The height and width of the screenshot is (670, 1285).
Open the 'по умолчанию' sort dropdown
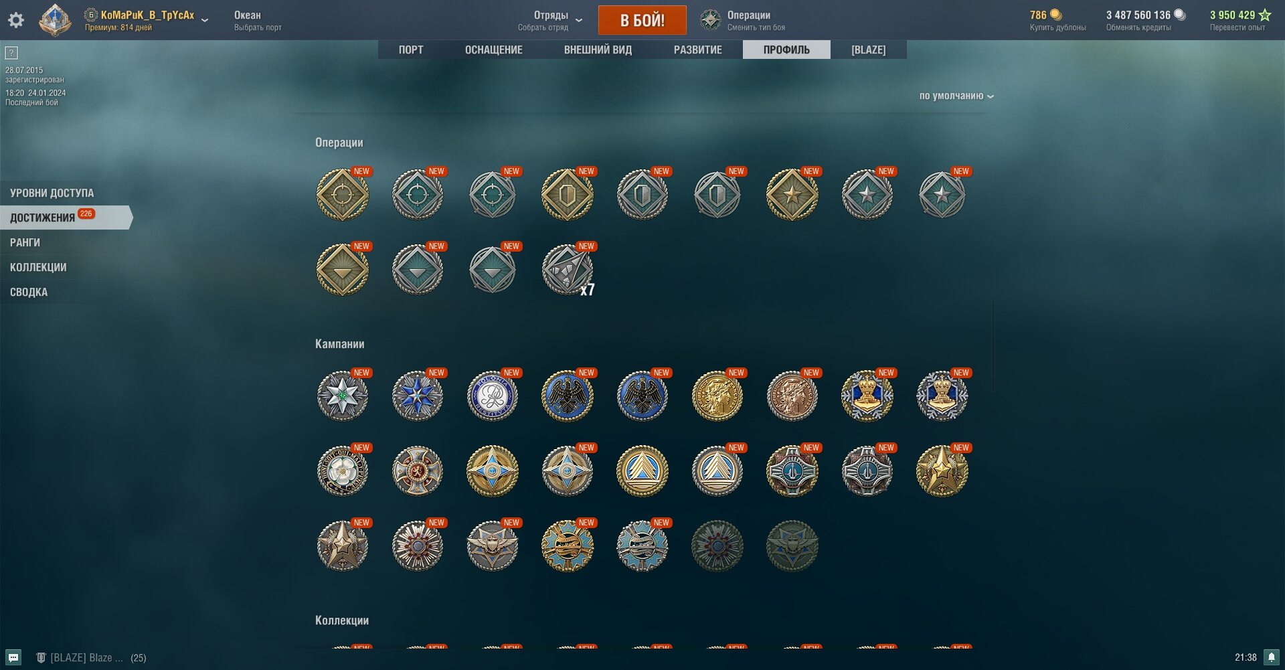coord(956,96)
